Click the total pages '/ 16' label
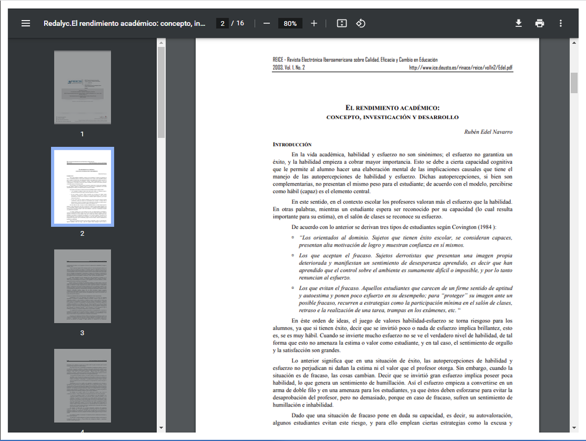Image resolution: width=586 pixels, height=441 pixels. click(238, 23)
